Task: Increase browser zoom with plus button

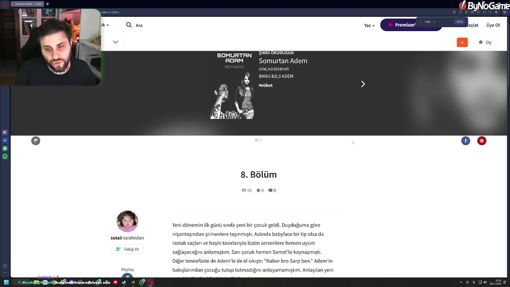Action: (x=434, y=22)
